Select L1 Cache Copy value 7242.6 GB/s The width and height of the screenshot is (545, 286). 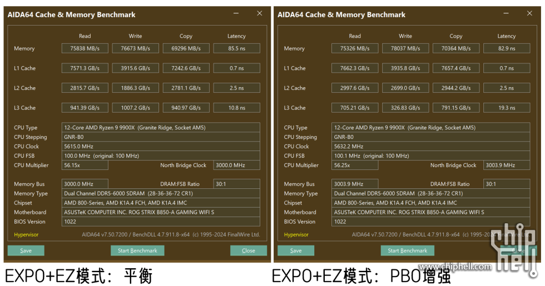pyautogui.click(x=186, y=68)
